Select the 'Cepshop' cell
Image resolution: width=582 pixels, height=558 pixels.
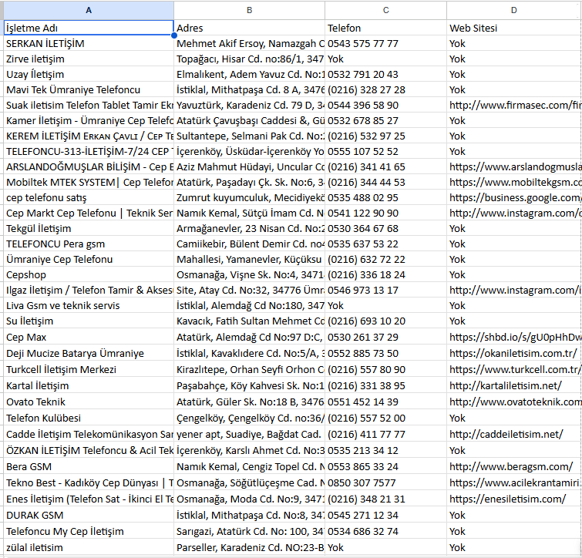(89, 274)
